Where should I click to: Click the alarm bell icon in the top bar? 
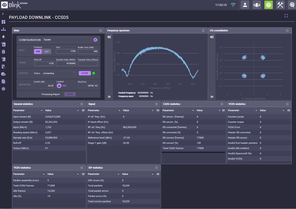coord(257,5)
